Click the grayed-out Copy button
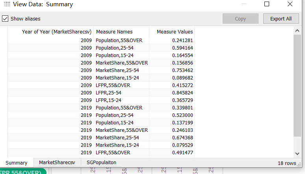305x174 pixels. [x=240, y=19]
